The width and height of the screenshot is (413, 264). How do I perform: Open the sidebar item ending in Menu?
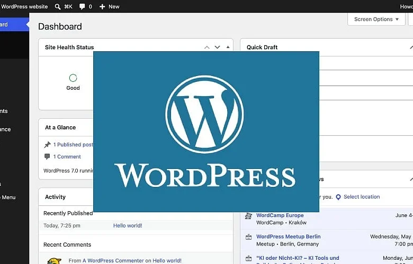8,197
